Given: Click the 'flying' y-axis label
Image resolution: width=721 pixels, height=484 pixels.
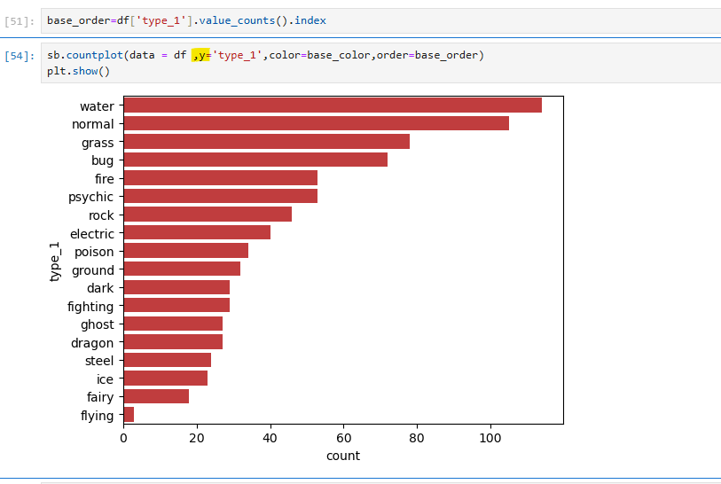Looking at the screenshot, I should click(x=97, y=416).
